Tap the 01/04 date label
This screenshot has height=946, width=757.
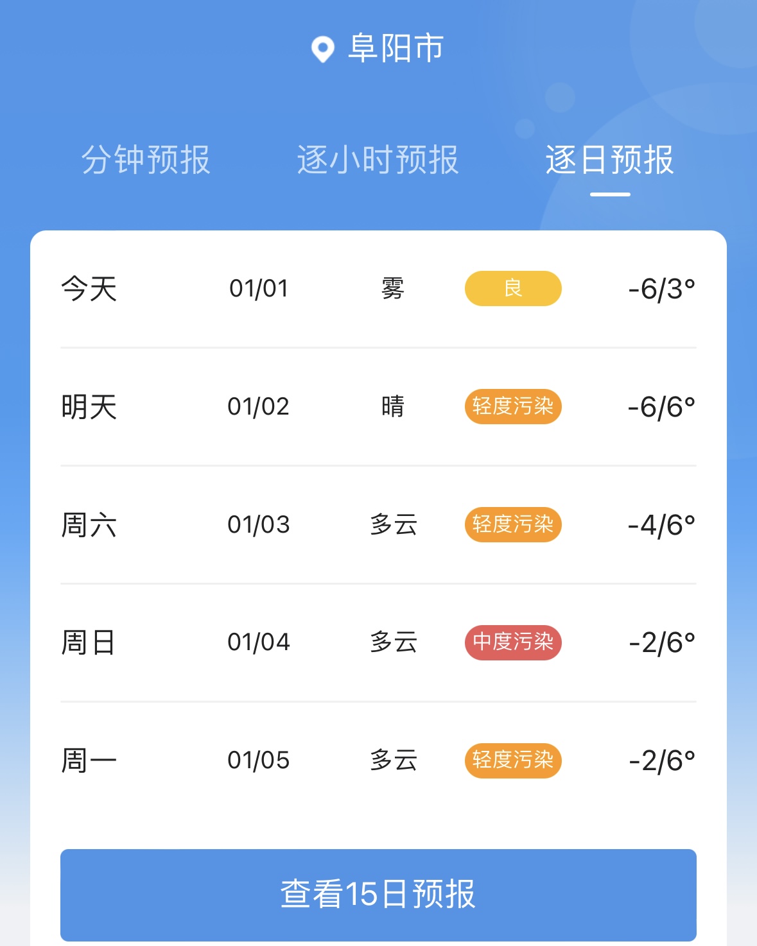pyautogui.click(x=259, y=642)
